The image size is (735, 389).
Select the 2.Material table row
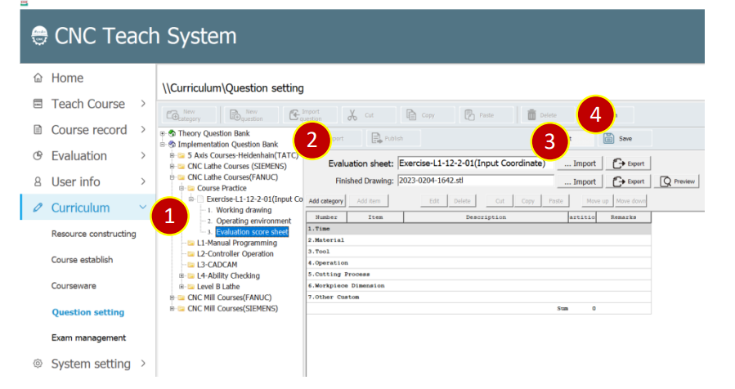click(x=478, y=240)
